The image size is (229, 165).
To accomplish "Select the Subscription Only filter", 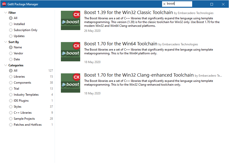I will tap(23, 30).
